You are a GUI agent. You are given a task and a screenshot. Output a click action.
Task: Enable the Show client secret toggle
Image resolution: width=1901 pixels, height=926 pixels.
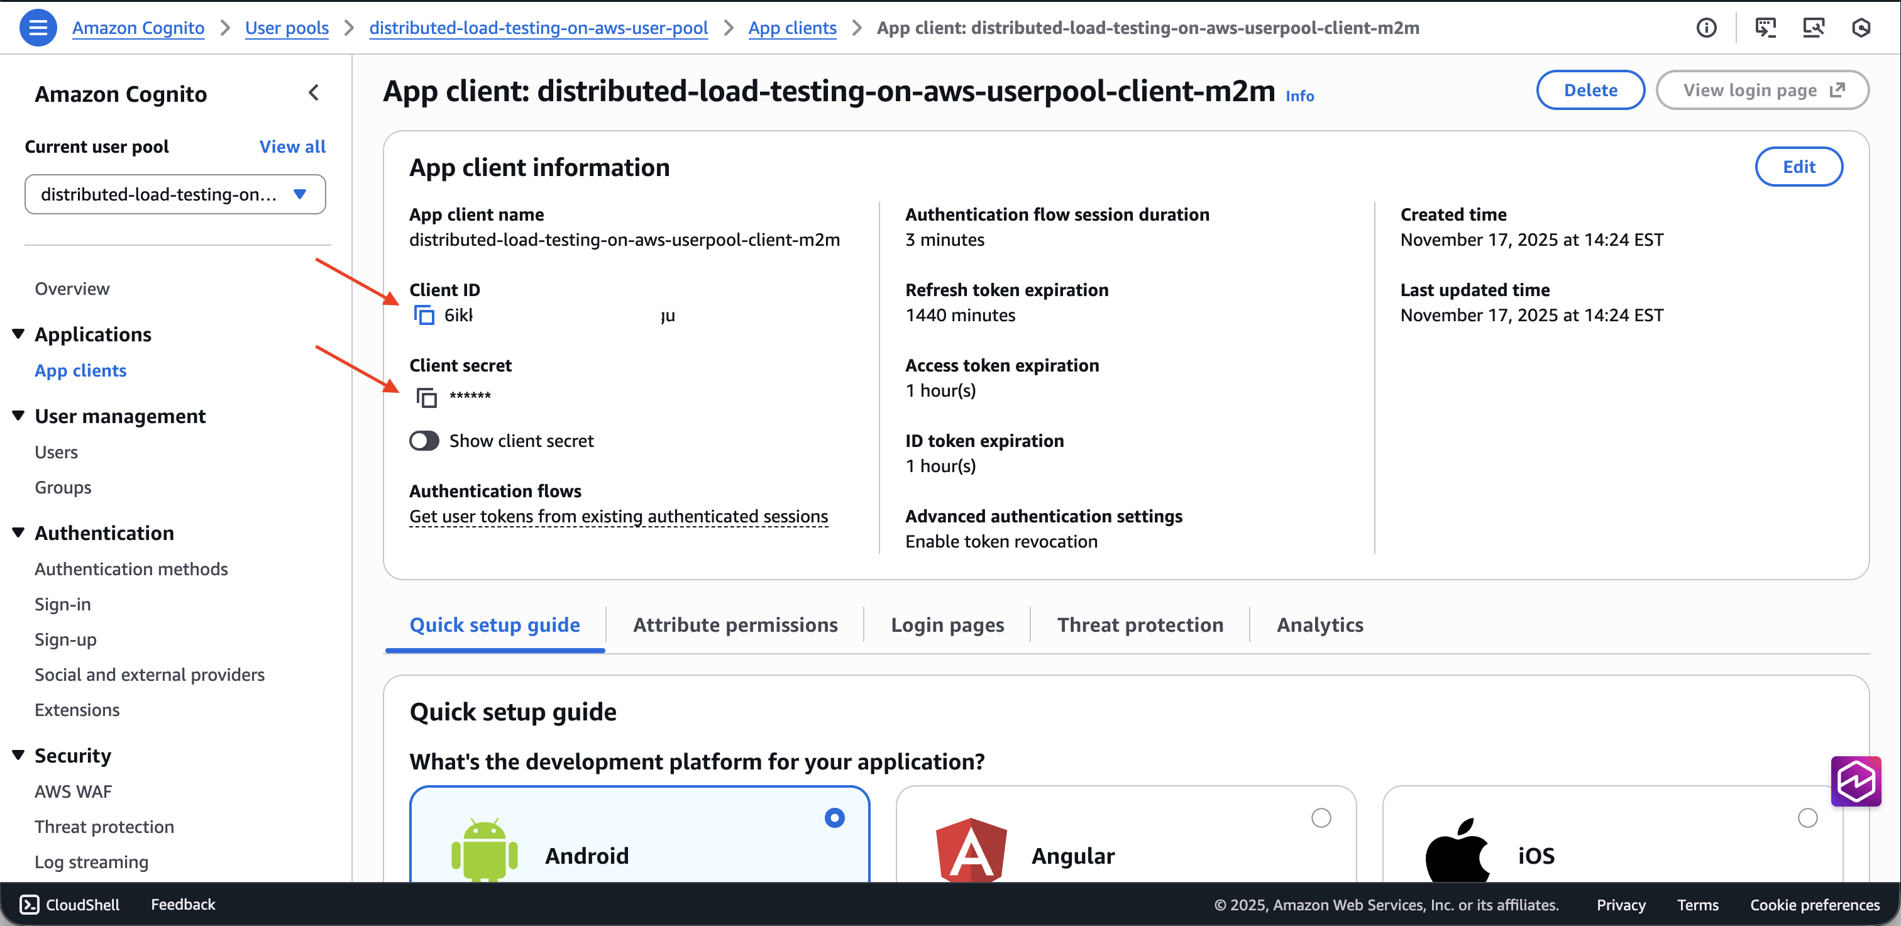click(x=424, y=441)
